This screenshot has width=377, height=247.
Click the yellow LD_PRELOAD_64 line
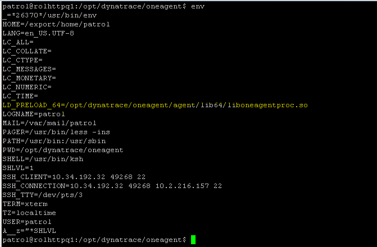pos(155,105)
